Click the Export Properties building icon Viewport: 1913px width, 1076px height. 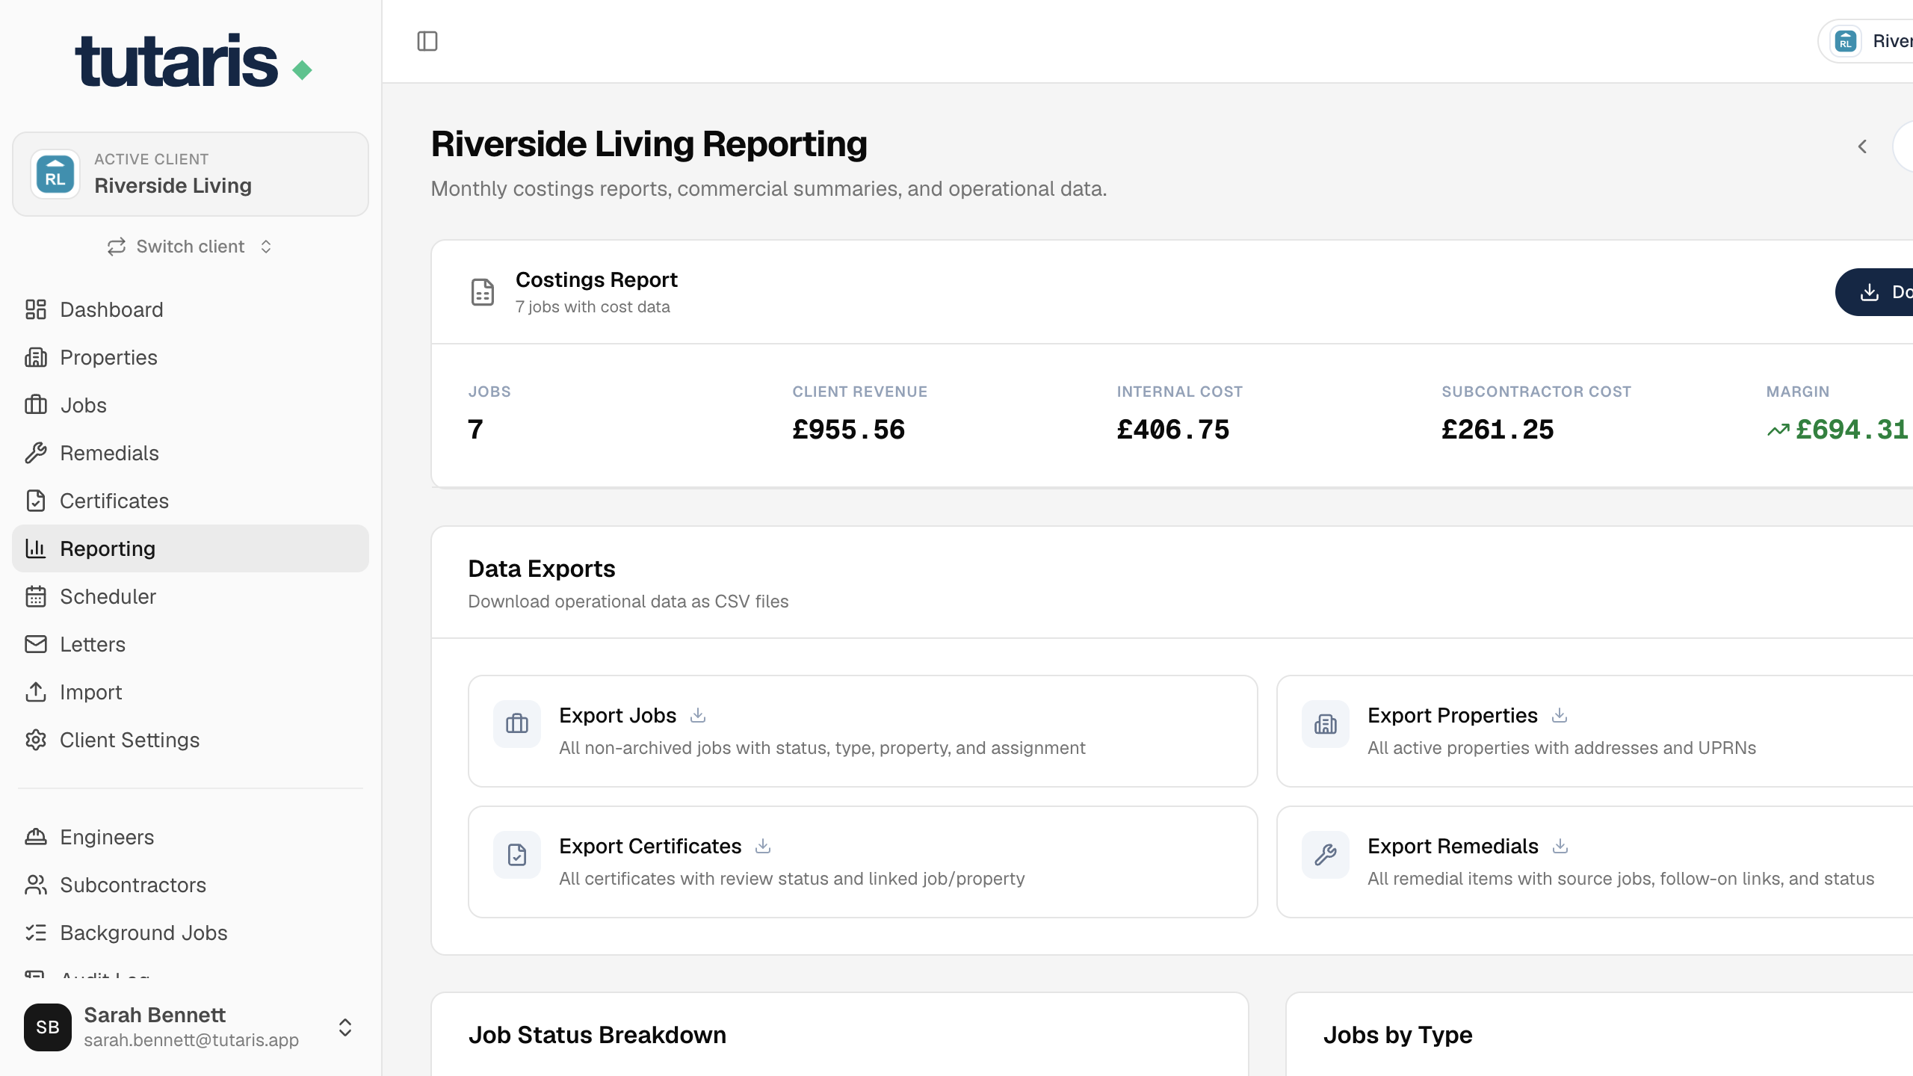tap(1326, 724)
